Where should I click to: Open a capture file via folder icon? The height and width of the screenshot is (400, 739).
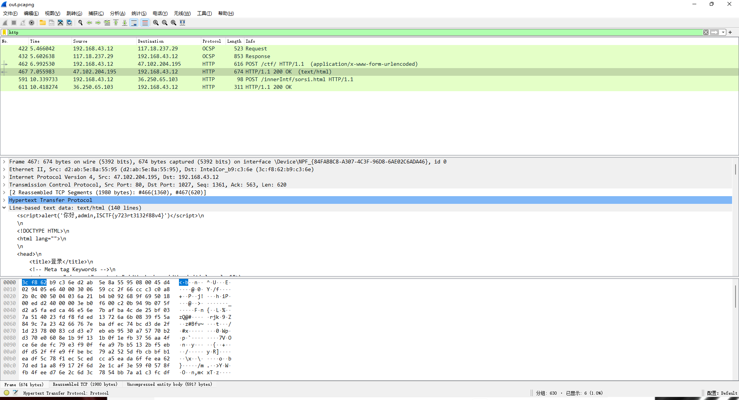pos(43,23)
